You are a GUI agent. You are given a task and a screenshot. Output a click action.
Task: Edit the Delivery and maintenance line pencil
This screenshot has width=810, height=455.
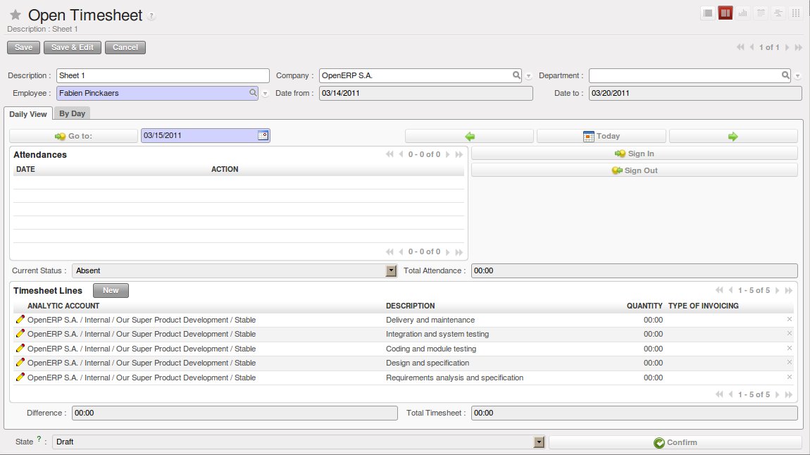(20, 320)
